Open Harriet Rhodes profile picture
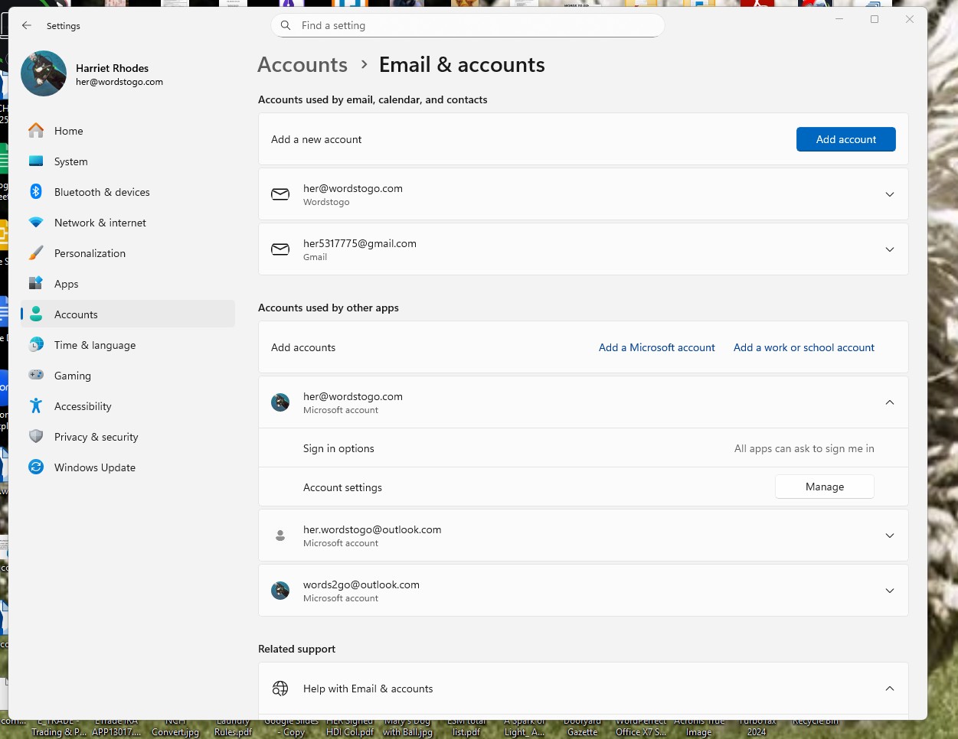 click(x=44, y=73)
